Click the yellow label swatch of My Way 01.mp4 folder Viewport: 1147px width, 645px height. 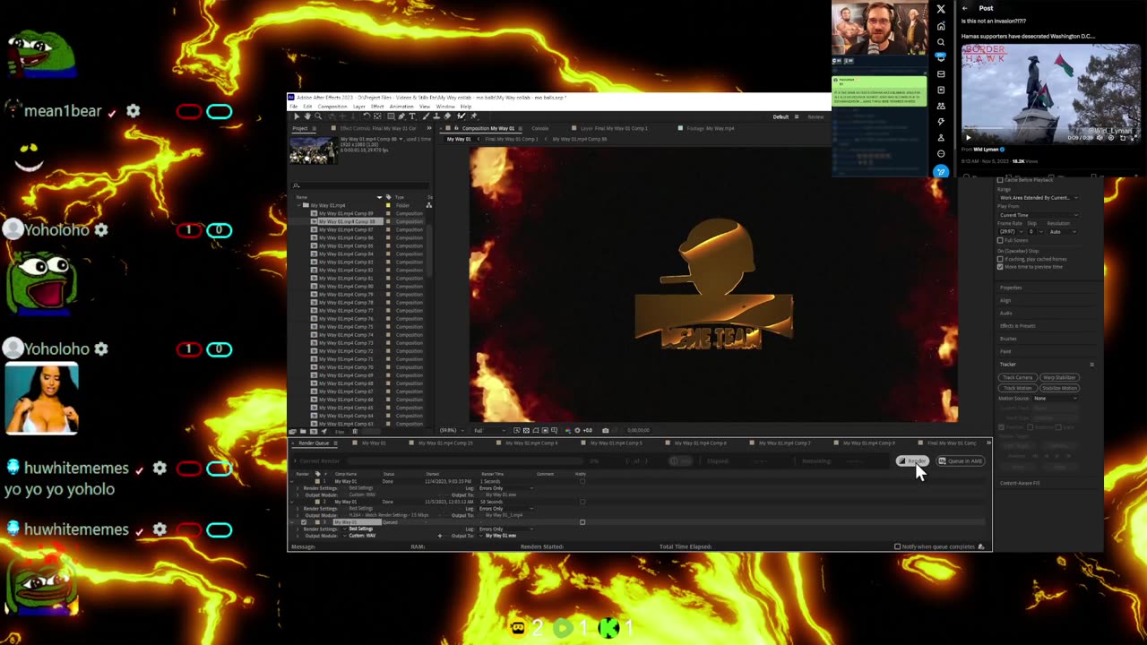pyautogui.click(x=388, y=205)
